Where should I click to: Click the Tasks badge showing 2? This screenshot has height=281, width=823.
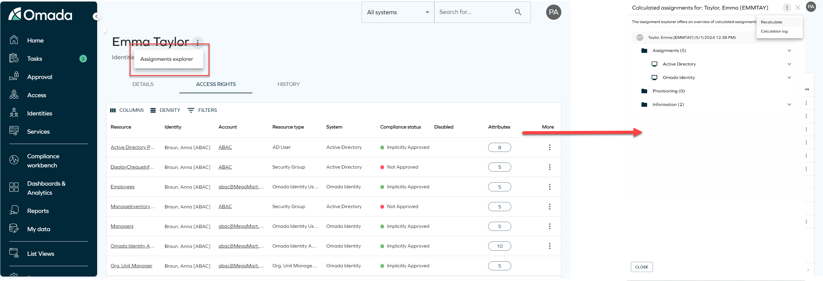tap(83, 59)
